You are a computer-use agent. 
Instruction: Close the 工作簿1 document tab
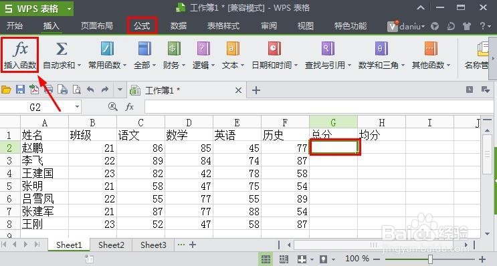[238, 91]
